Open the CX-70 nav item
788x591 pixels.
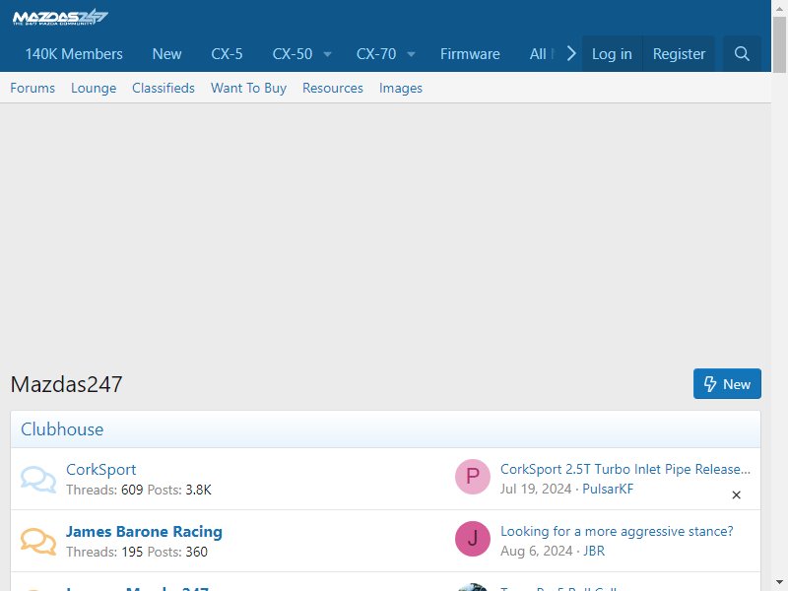coord(376,54)
